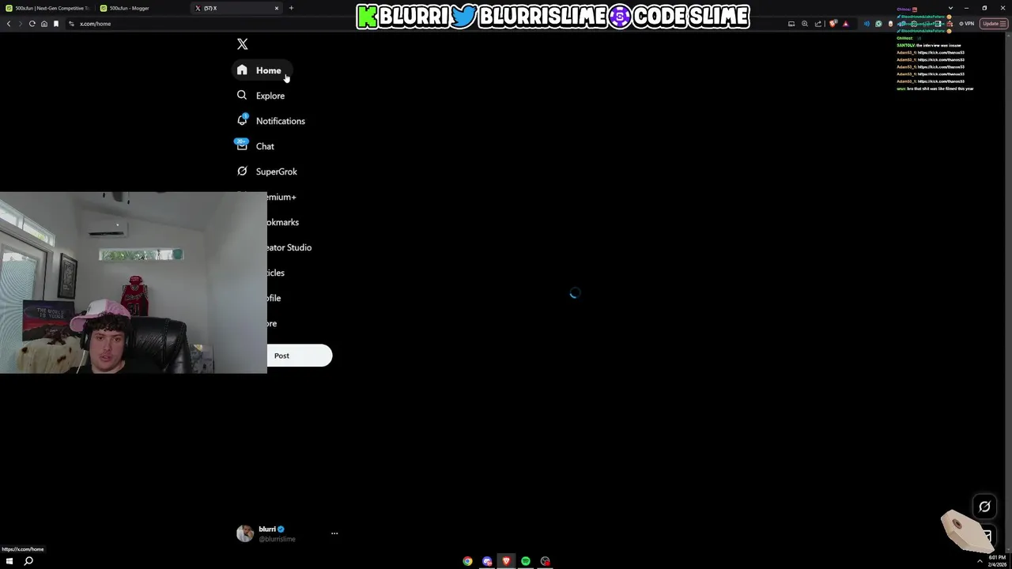Open a new browser tab

[291, 8]
